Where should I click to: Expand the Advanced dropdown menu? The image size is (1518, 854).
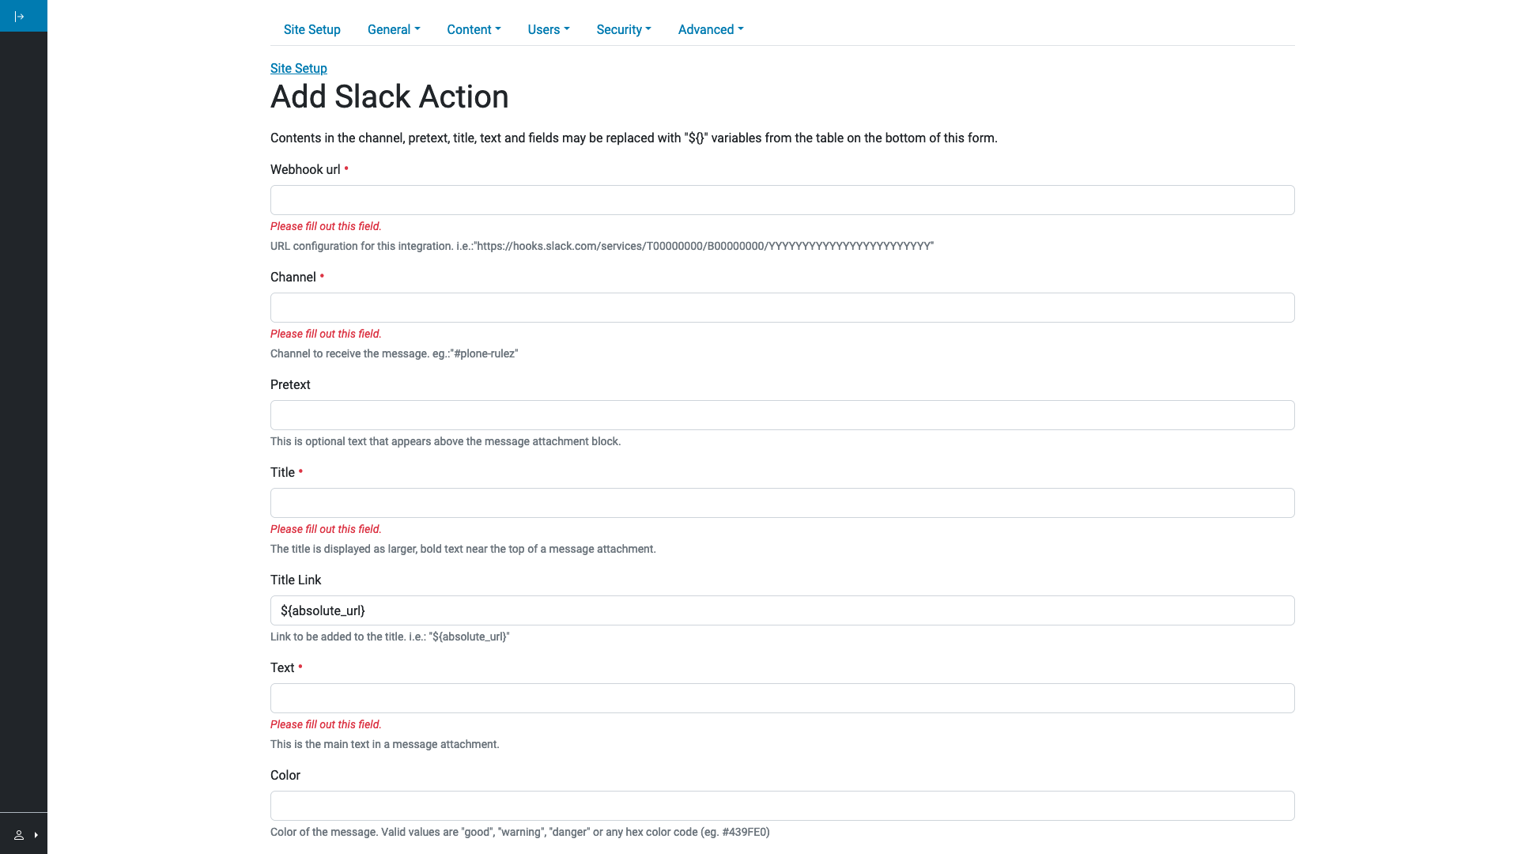tap(711, 29)
